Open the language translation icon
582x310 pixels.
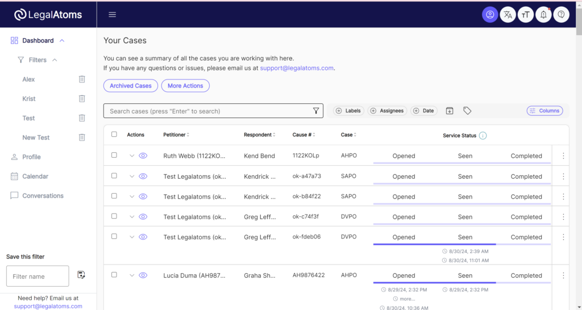[x=508, y=15]
